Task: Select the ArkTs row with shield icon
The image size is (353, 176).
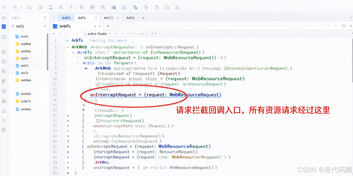Action: (x=29, y=26)
